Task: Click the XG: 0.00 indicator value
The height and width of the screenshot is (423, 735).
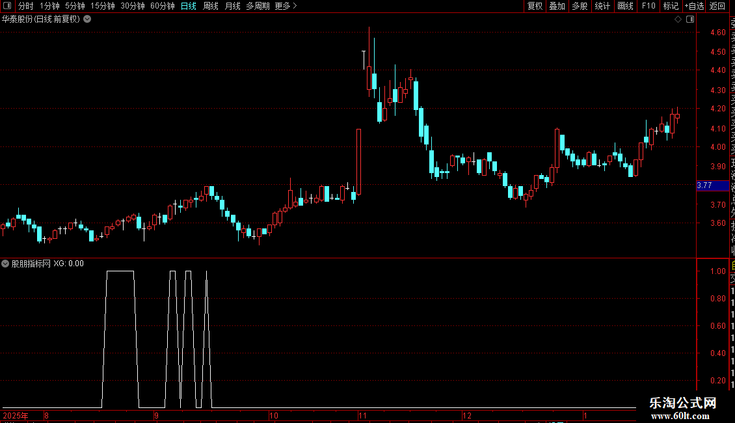Action: tap(68, 264)
